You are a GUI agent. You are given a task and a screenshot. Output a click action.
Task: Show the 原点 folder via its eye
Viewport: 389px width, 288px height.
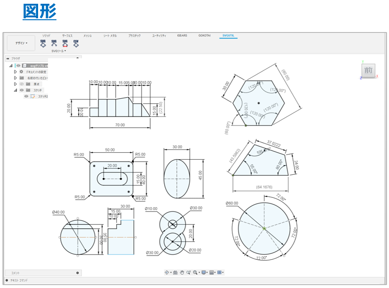(22, 84)
